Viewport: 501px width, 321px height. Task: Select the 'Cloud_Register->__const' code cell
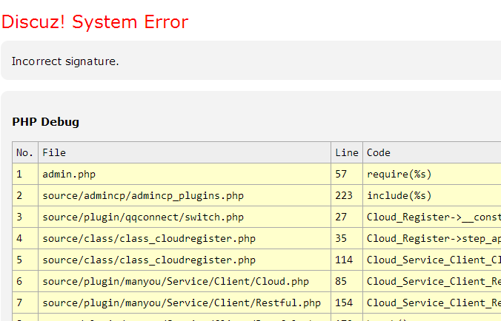point(432,217)
